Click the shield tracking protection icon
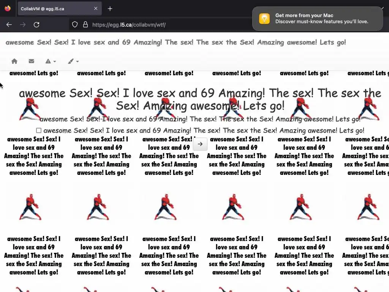This screenshot has width=389, height=292. coord(75,25)
